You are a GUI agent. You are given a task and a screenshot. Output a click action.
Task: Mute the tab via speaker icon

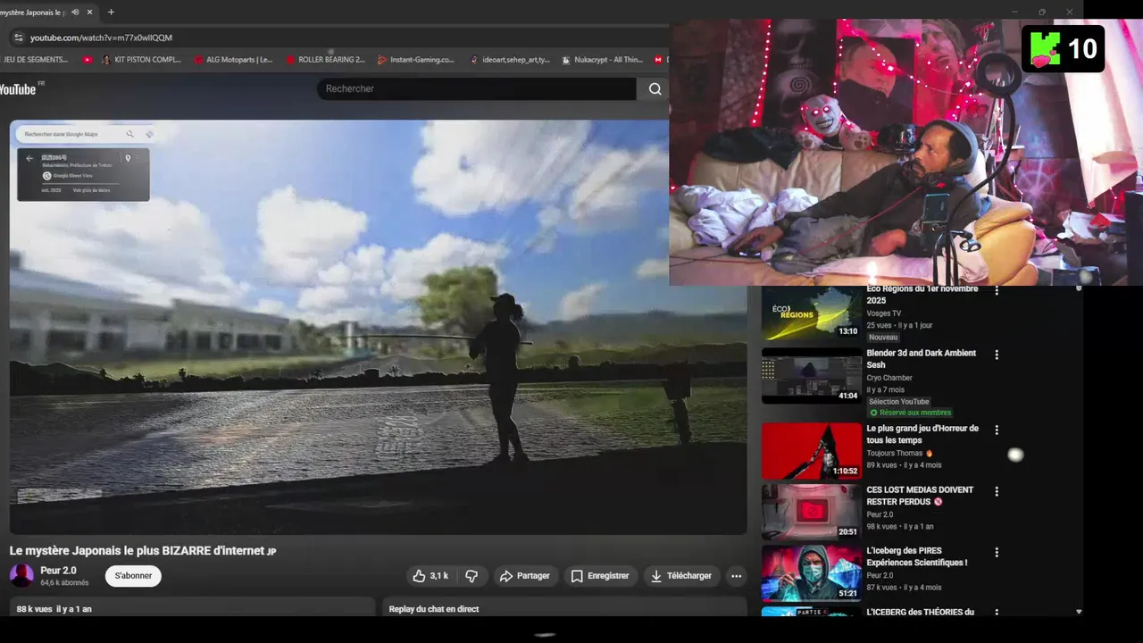pos(75,12)
